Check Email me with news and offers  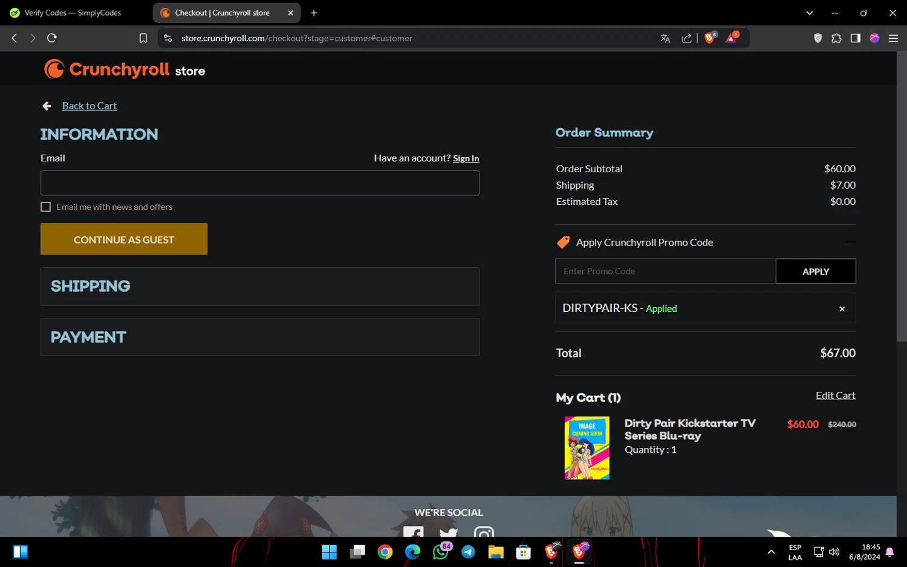pyautogui.click(x=46, y=207)
